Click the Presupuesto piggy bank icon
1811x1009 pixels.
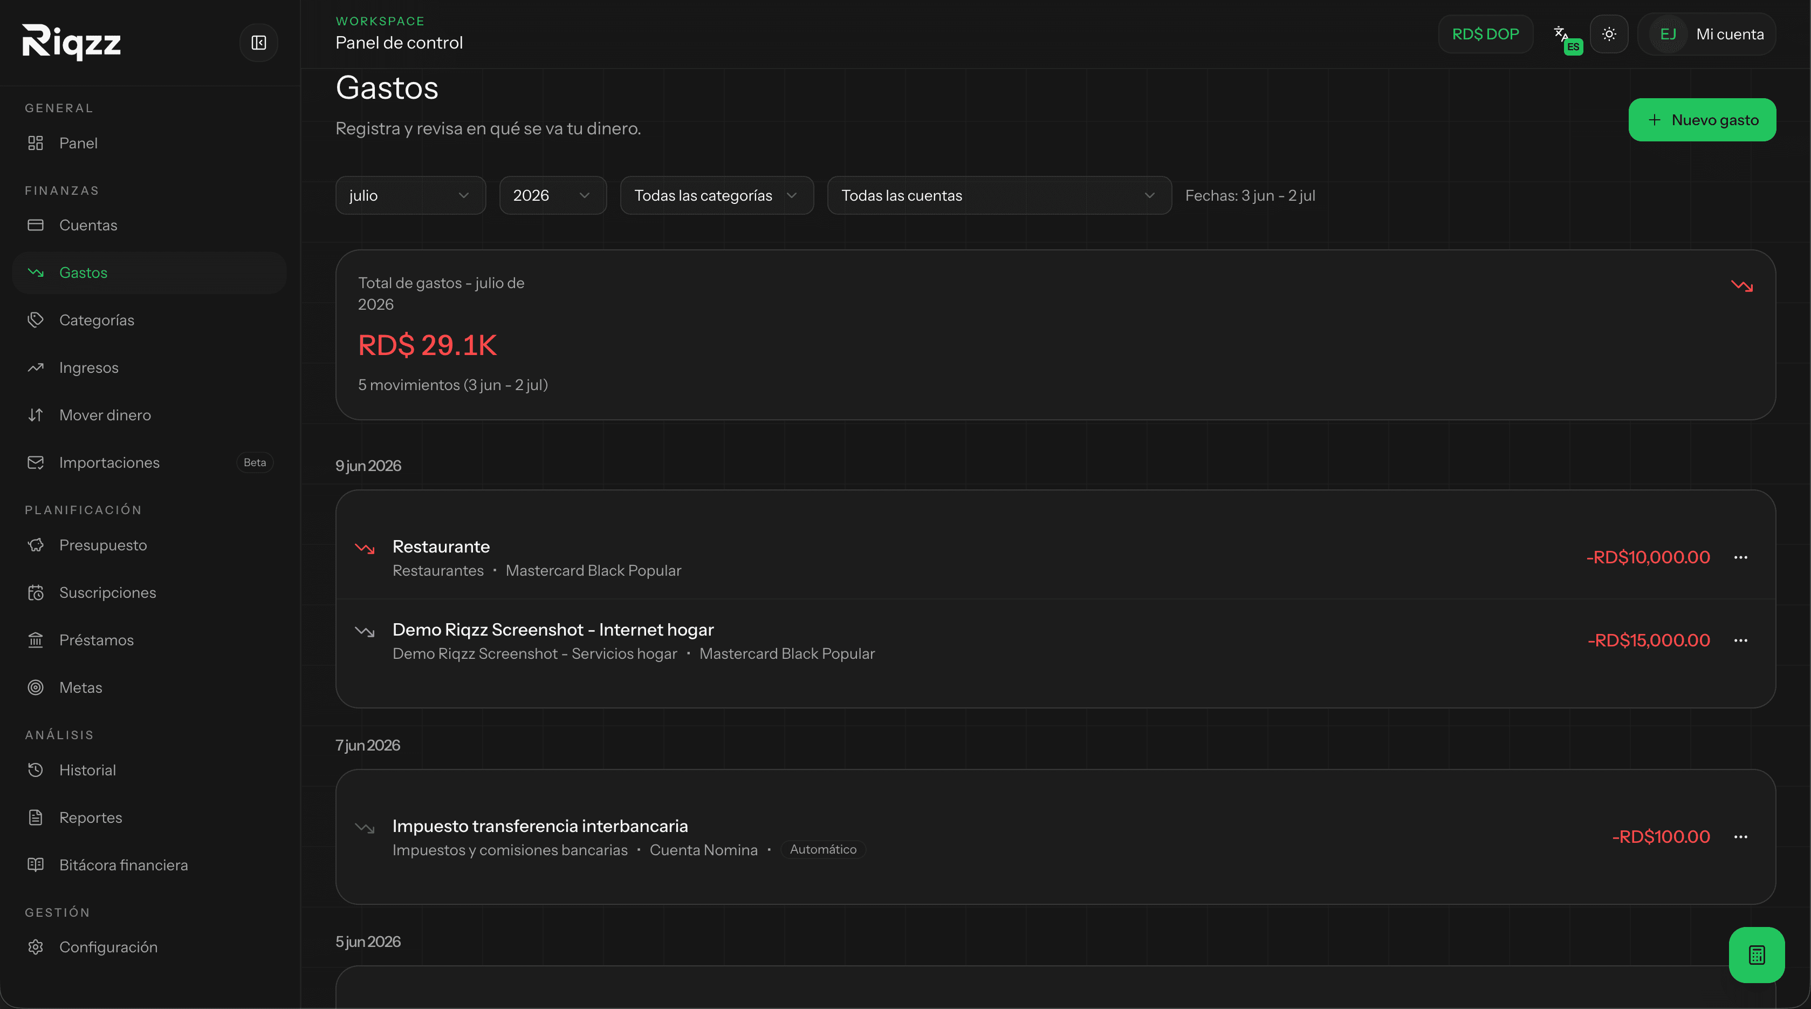point(36,545)
